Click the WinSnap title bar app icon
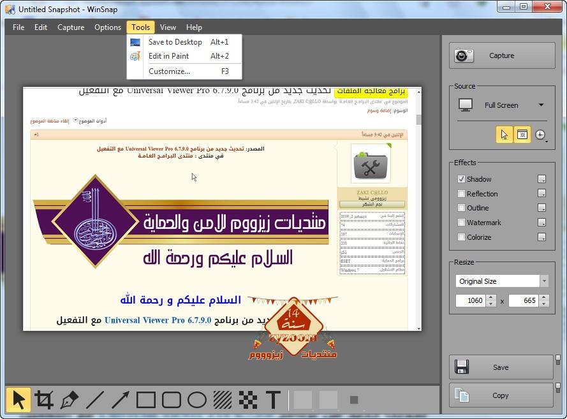The height and width of the screenshot is (419, 567). [x=10, y=9]
